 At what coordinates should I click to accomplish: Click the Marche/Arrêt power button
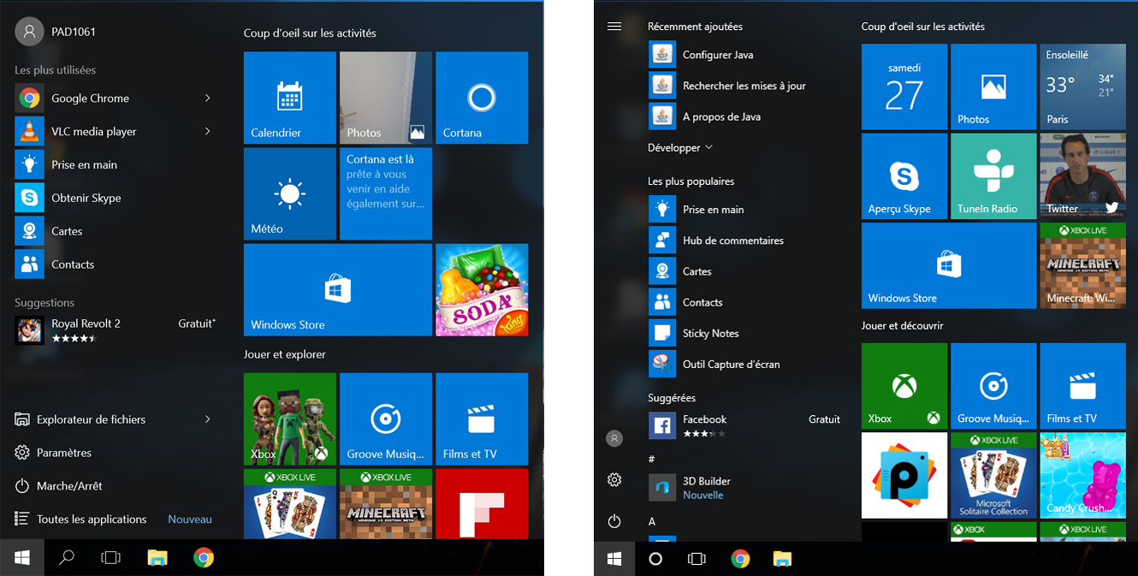[68, 485]
